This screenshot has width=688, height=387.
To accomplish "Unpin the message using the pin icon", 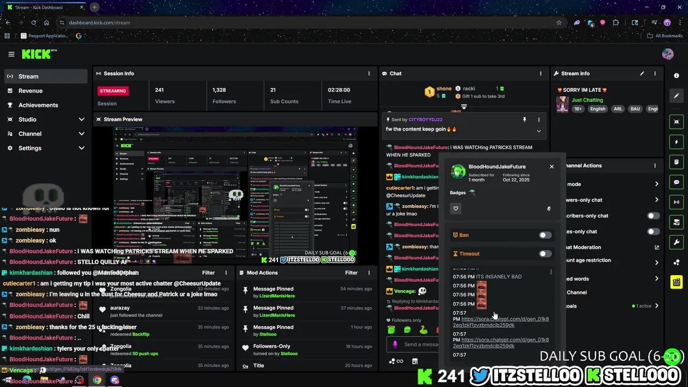I will 525,120.
